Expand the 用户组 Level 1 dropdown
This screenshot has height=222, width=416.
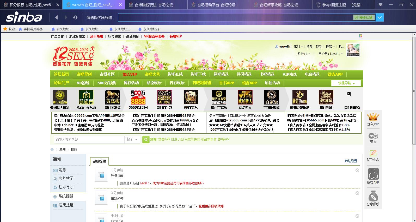pos(331,54)
